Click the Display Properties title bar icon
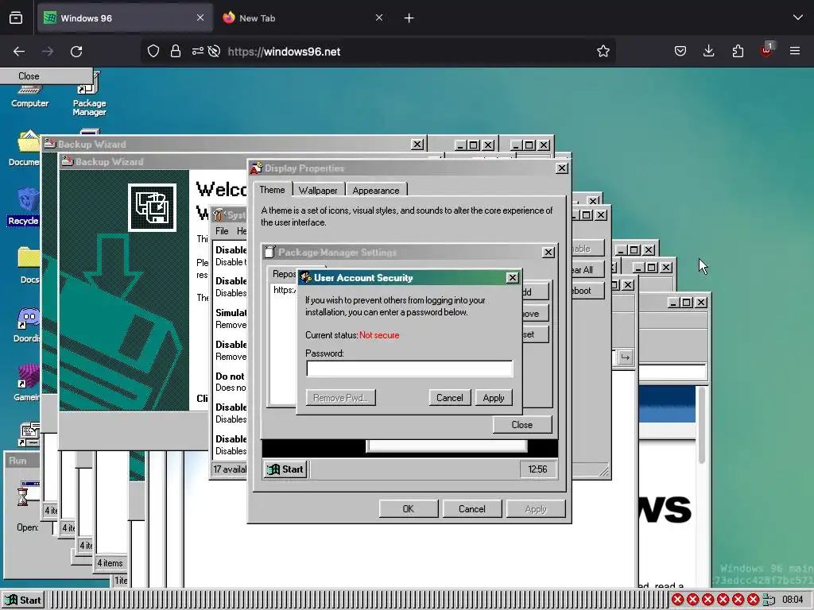814x610 pixels. [257, 168]
